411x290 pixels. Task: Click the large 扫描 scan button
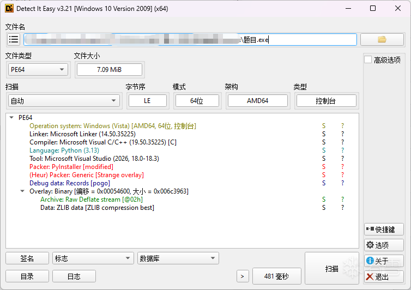331,269
